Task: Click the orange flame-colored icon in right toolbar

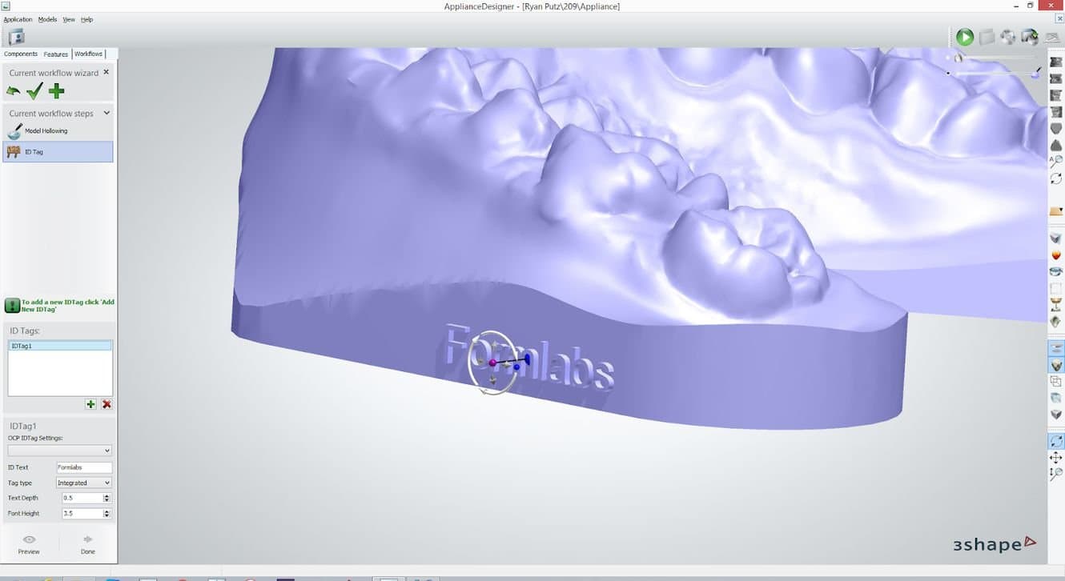Action: click(x=1056, y=255)
